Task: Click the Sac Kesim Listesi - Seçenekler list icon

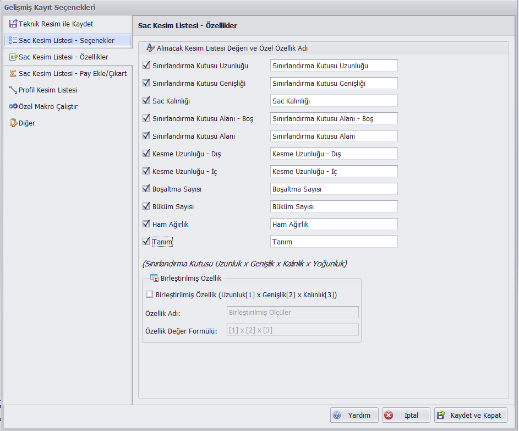Action: (13, 40)
